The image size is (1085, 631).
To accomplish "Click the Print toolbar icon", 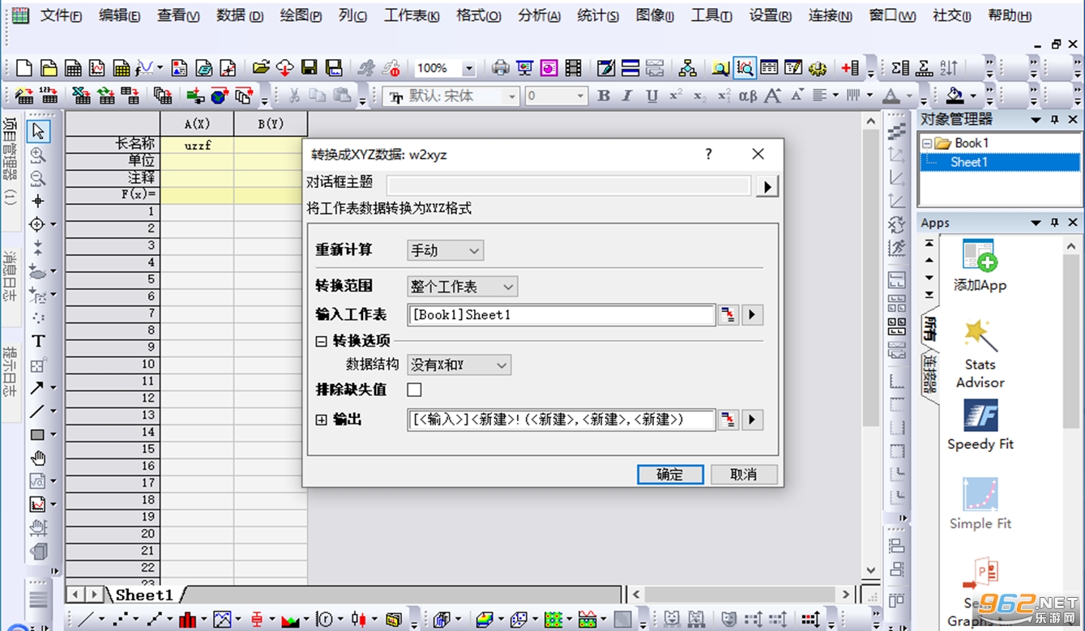I will 500,68.
